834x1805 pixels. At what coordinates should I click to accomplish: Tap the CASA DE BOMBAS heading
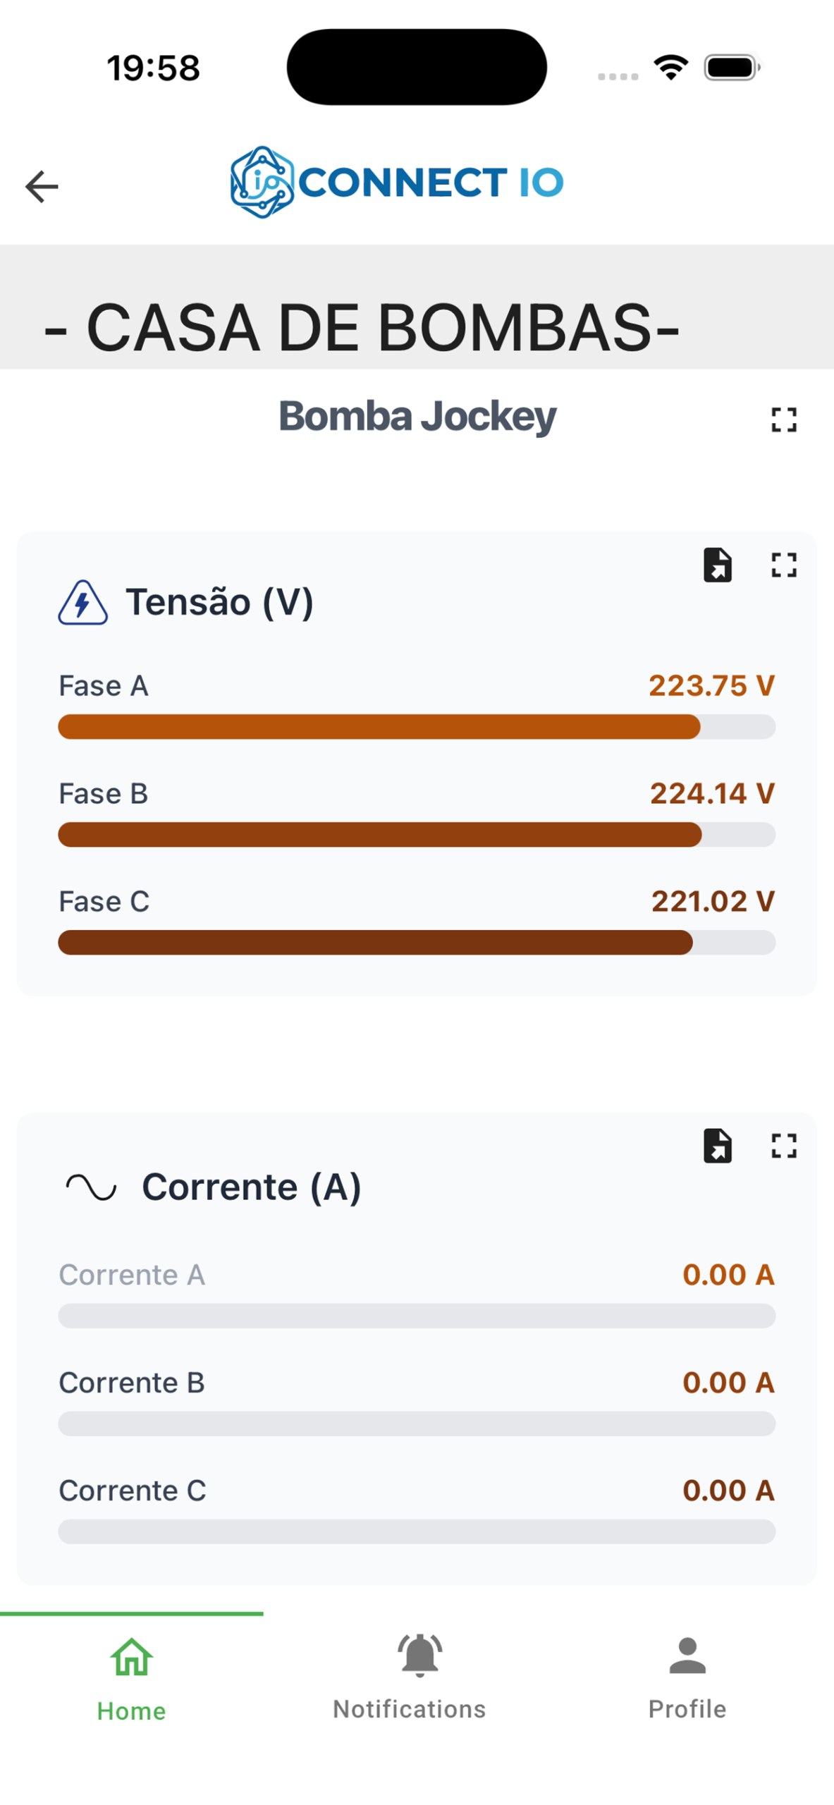(362, 328)
